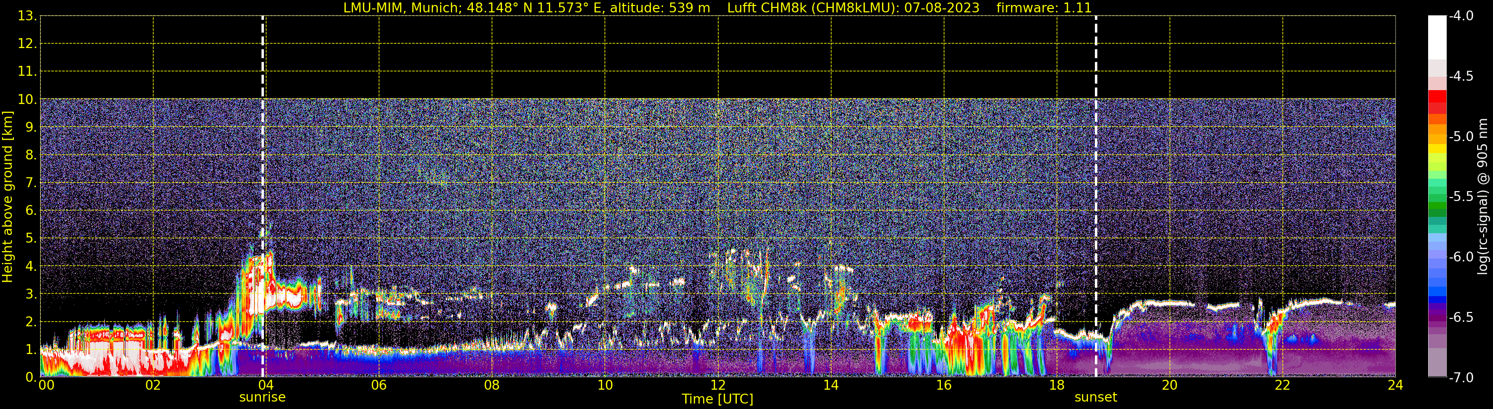Click the '08' time tick label
Image resolution: width=1493 pixels, height=409 pixels.
[x=492, y=385]
